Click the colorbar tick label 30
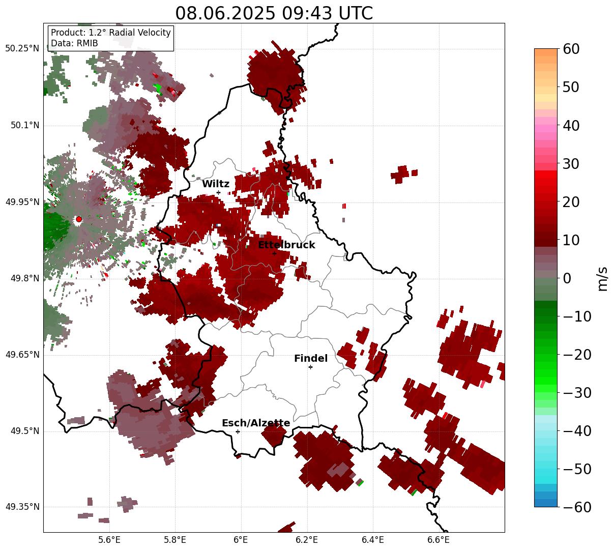614x550 pixels. (570, 163)
